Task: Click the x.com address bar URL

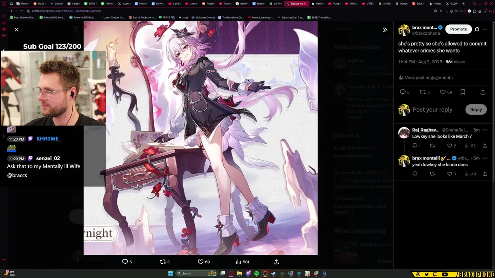Action: 66,11
